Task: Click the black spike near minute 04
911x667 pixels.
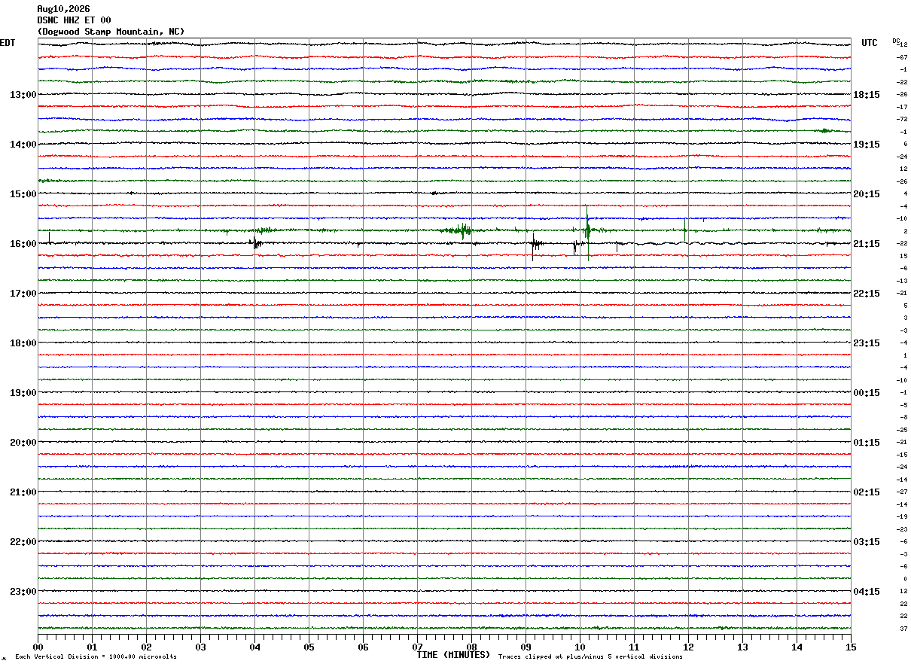Action: click(x=255, y=242)
